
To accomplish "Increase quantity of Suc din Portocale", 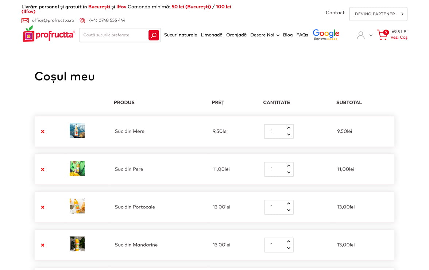I will point(289,204).
